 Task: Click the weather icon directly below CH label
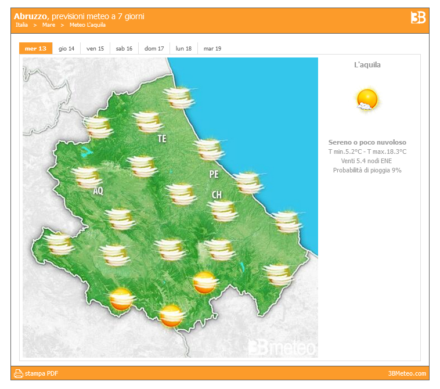pos(223,211)
